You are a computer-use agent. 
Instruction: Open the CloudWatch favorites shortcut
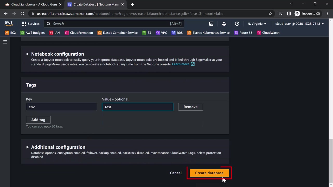pos(268,33)
